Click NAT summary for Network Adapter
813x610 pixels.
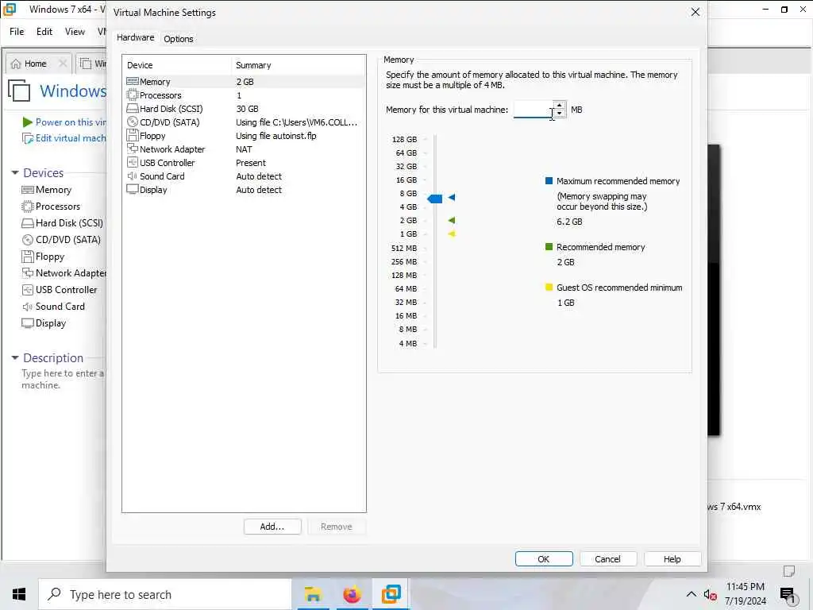pyautogui.click(x=244, y=149)
